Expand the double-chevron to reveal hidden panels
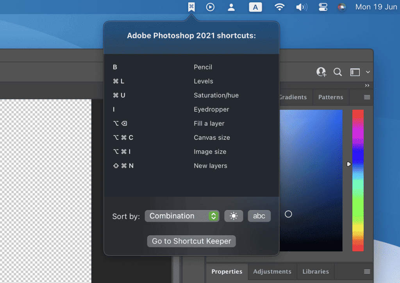Viewport: 400px width, 283px height. coord(366,85)
